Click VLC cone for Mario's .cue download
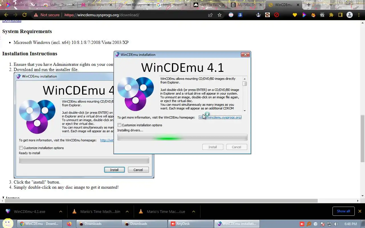This screenshot has width=365, height=228. [141, 211]
